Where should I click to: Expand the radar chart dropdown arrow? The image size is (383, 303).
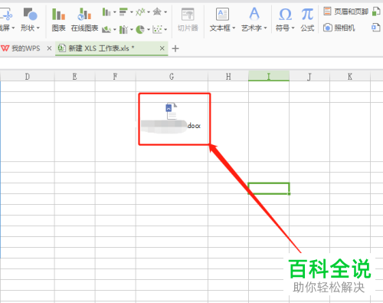(165, 12)
